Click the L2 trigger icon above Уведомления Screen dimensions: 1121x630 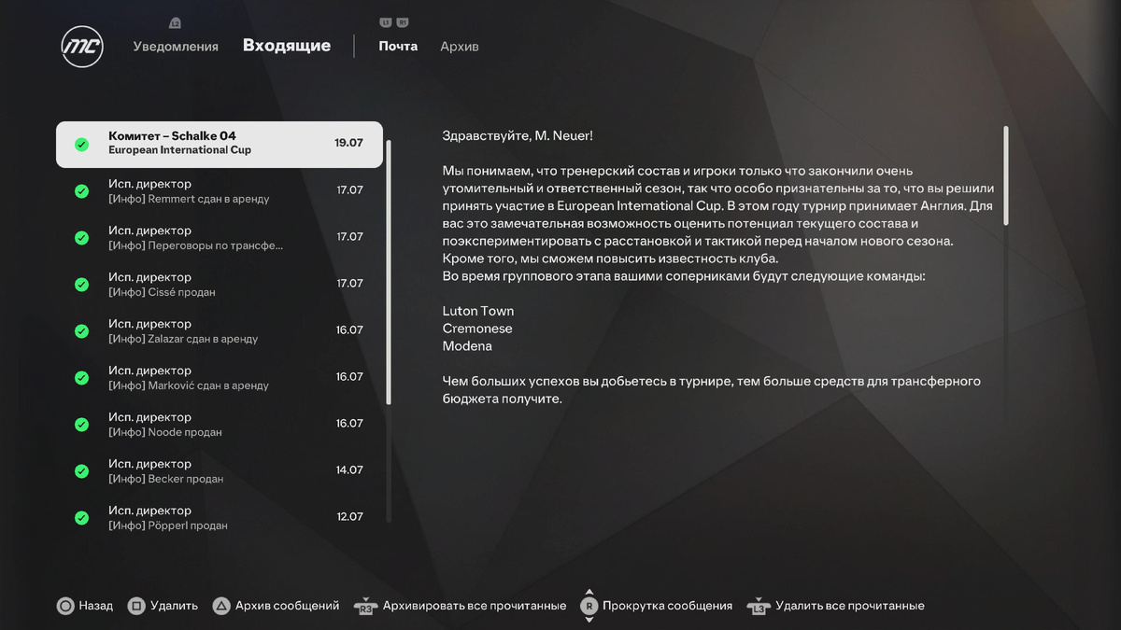(175, 22)
